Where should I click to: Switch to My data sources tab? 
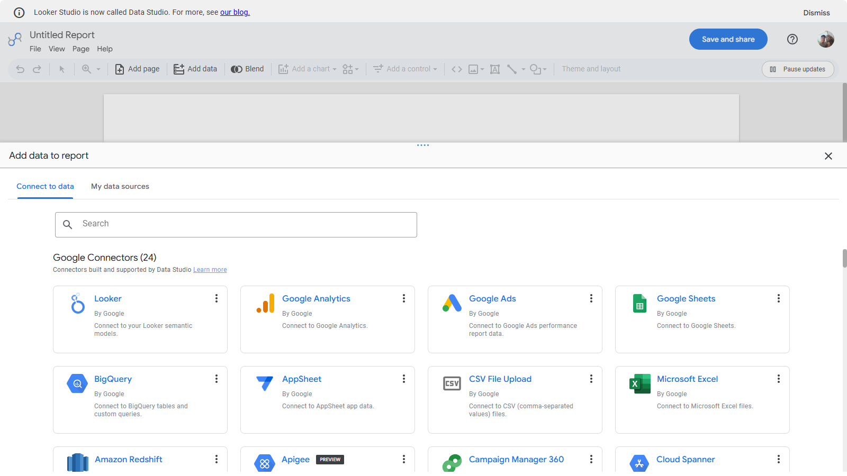[x=120, y=186]
